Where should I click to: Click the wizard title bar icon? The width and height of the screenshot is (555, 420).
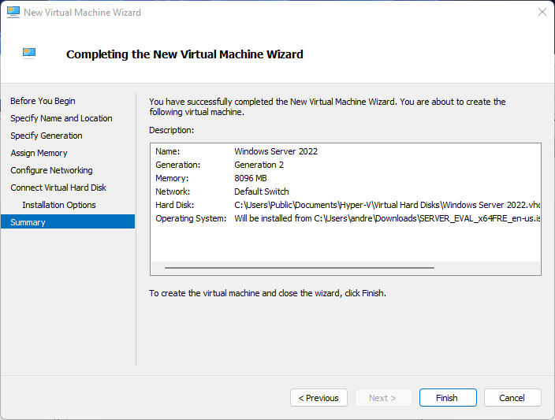pyautogui.click(x=13, y=12)
